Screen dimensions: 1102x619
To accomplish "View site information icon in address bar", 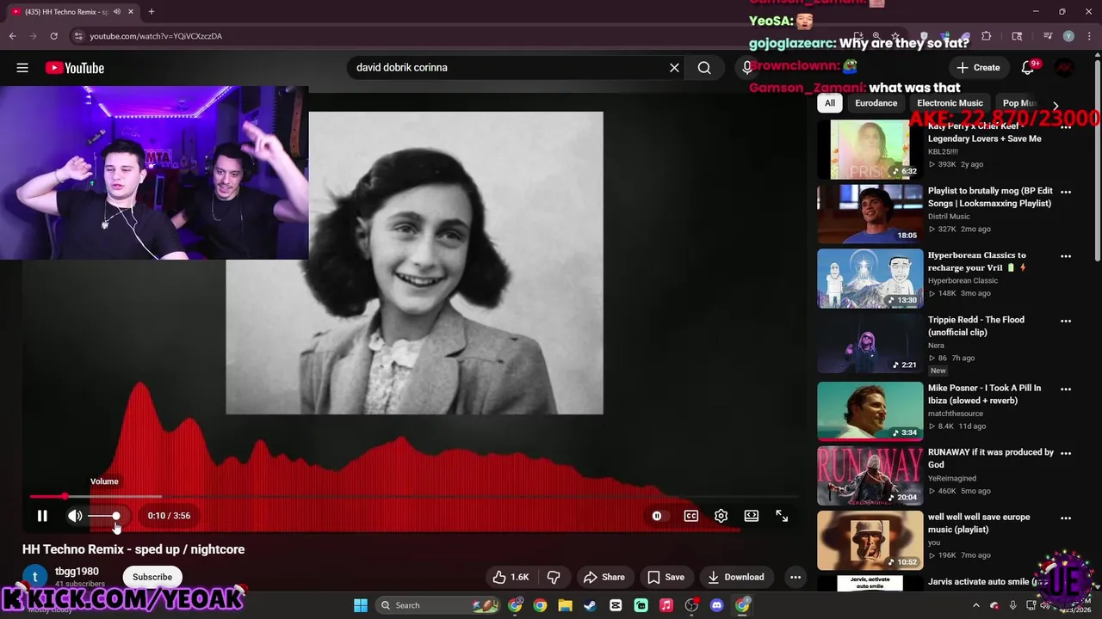I will pyautogui.click(x=78, y=36).
